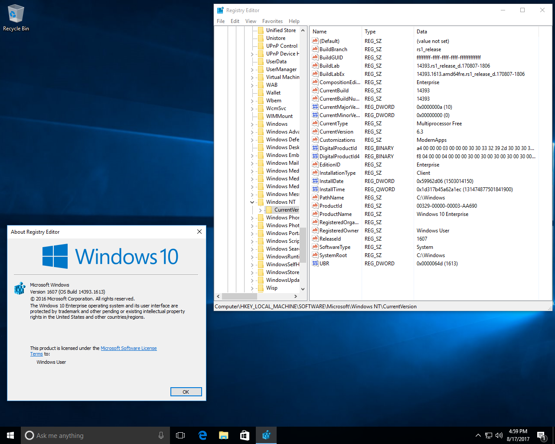Viewport: 555px width, 444px height.
Task: Select the UserData tree key
Action: tap(276, 61)
